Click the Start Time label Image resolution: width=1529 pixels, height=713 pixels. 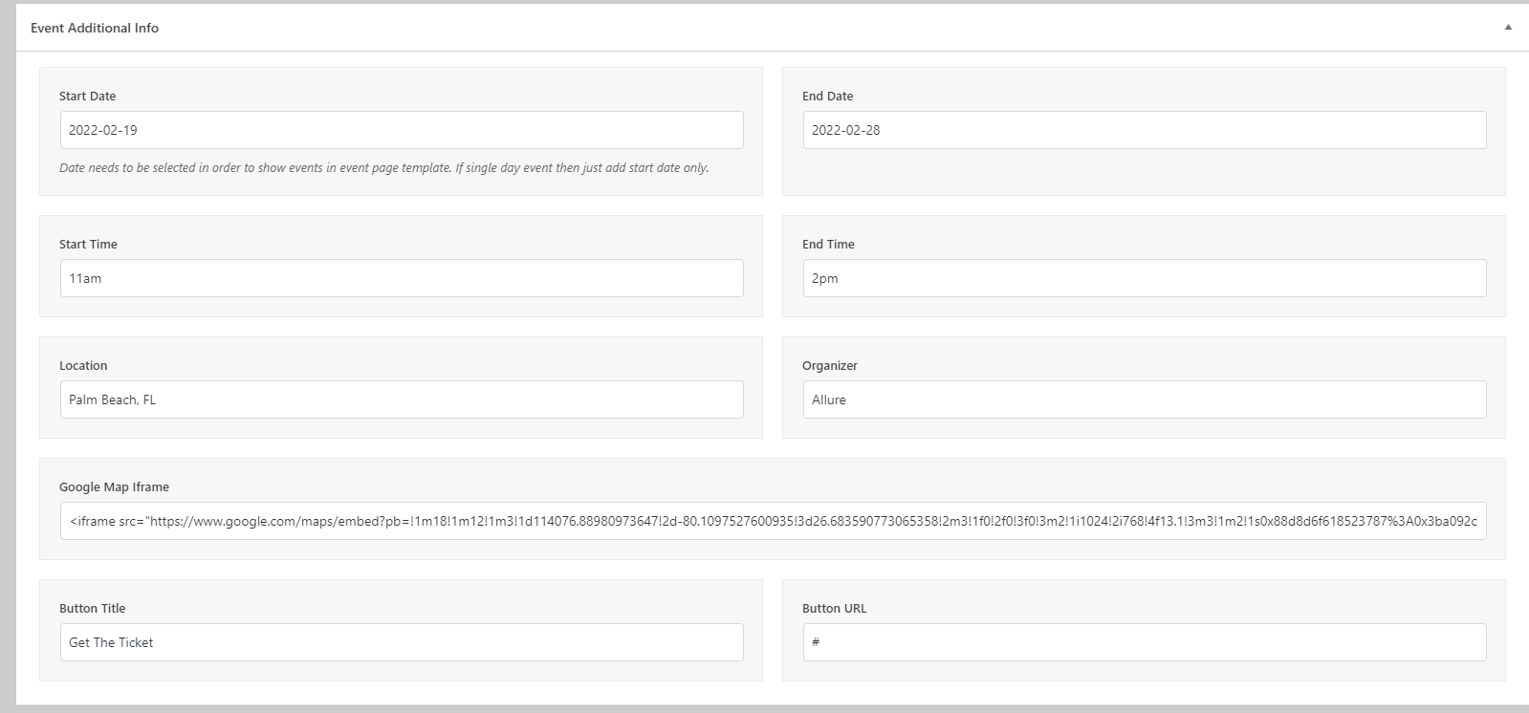[x=88, y=245]
